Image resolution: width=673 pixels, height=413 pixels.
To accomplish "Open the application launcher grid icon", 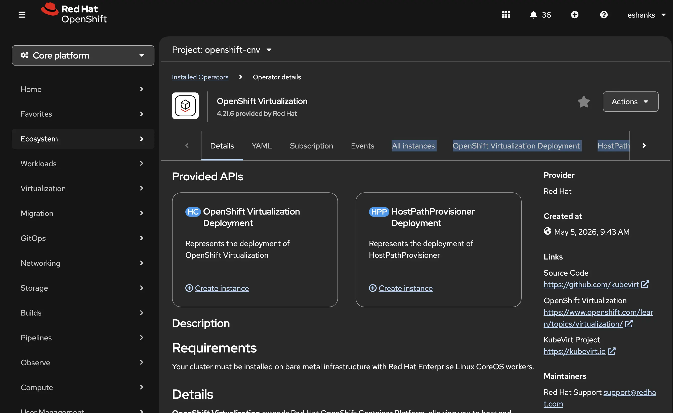I will (x=506, y=15).
